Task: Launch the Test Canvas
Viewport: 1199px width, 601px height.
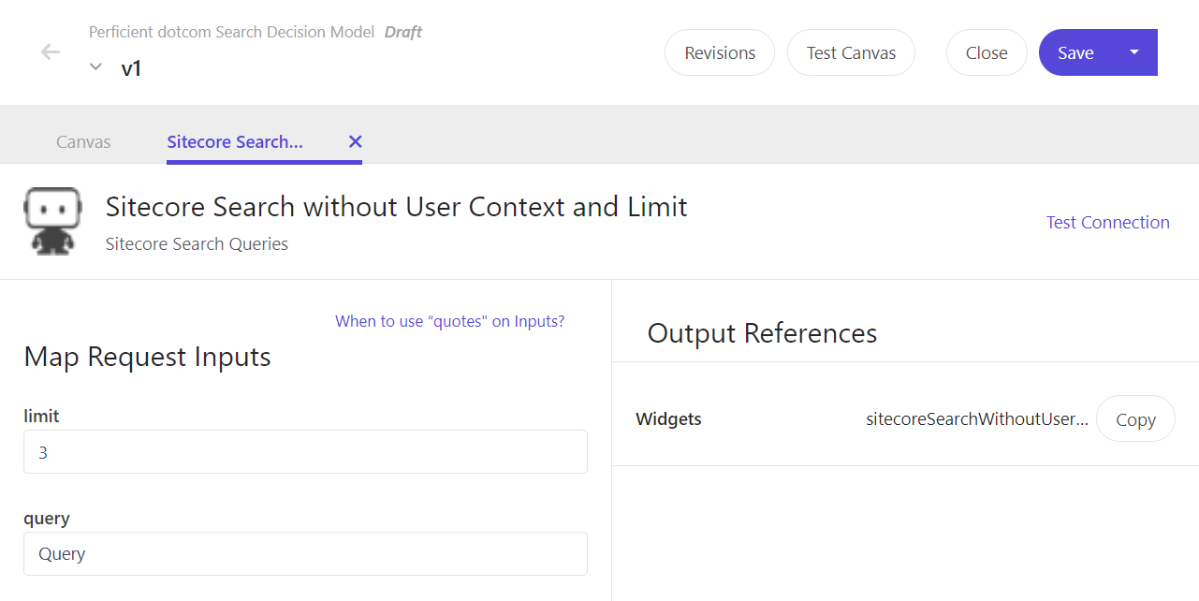Action: (850, 52)
